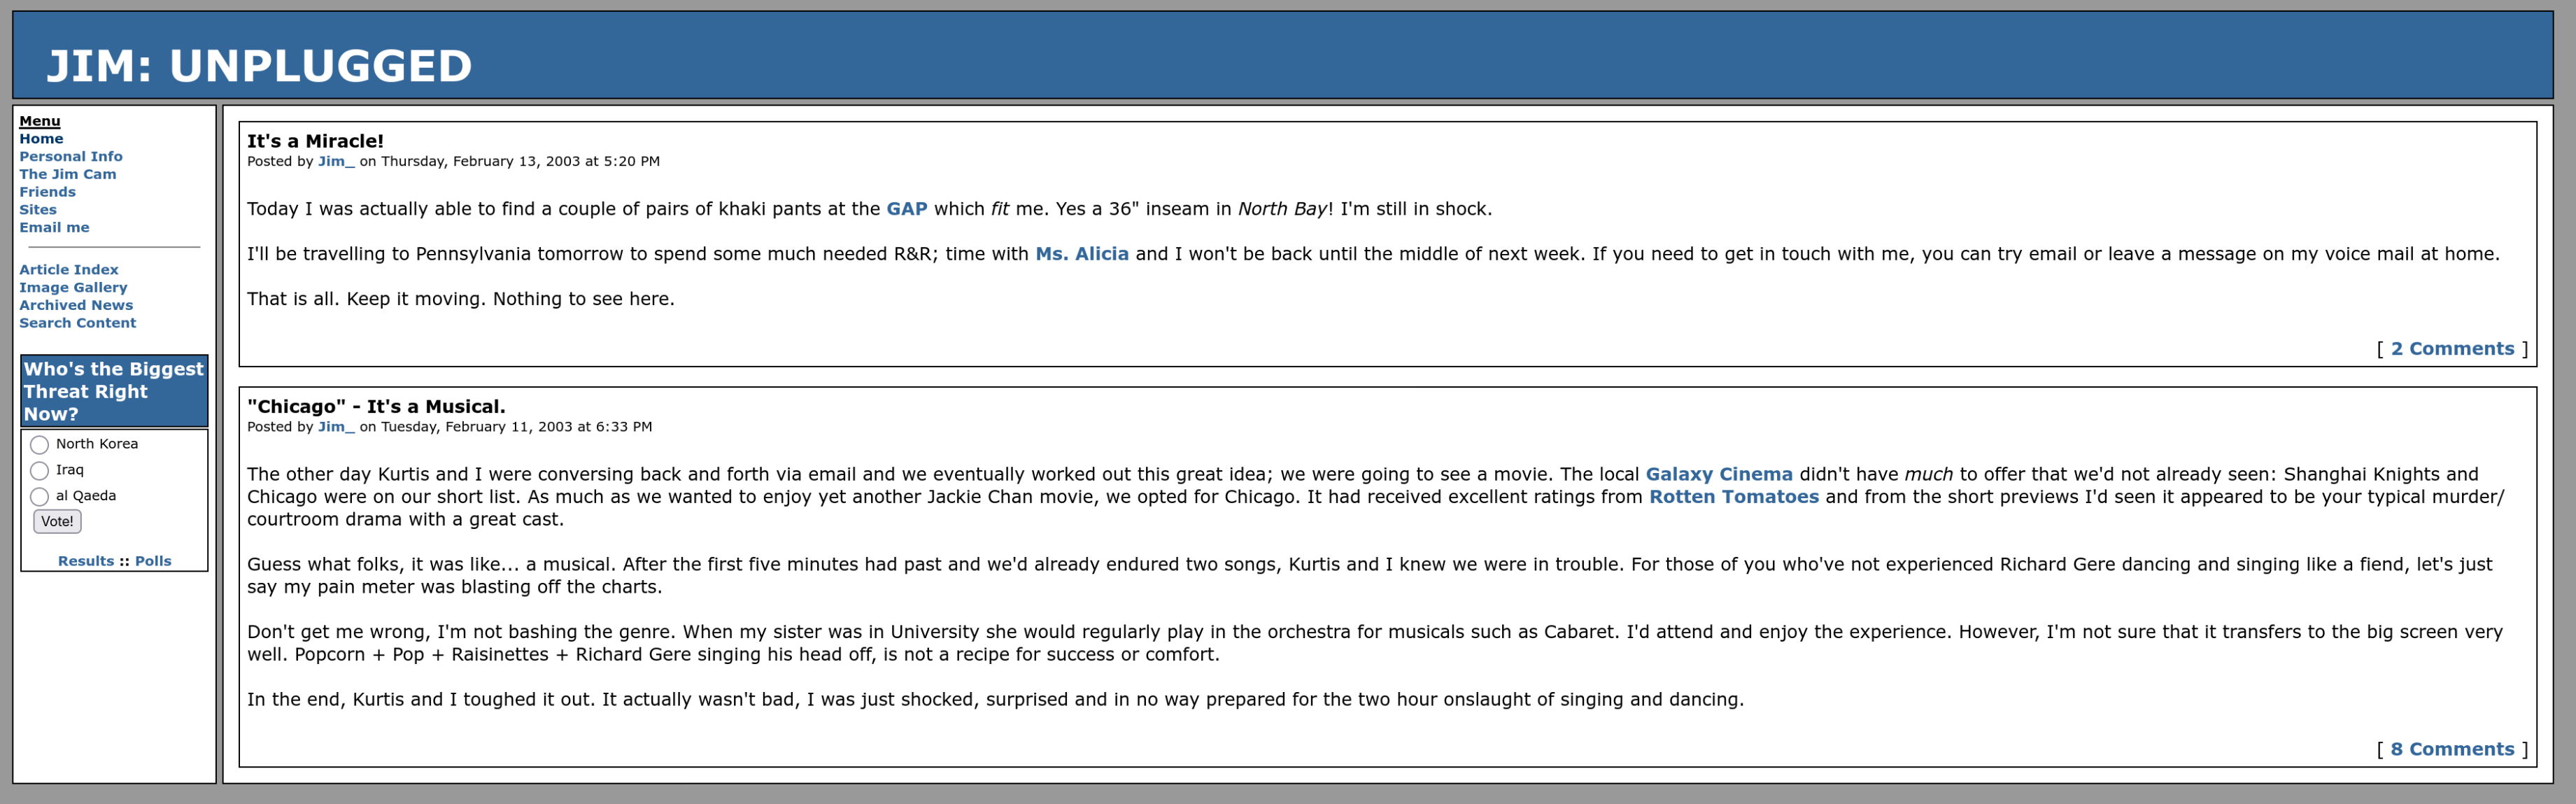The width and height of the screenshot is (2576, 804).
Task: Open Search Content page
Action: (x=78, y=323)
